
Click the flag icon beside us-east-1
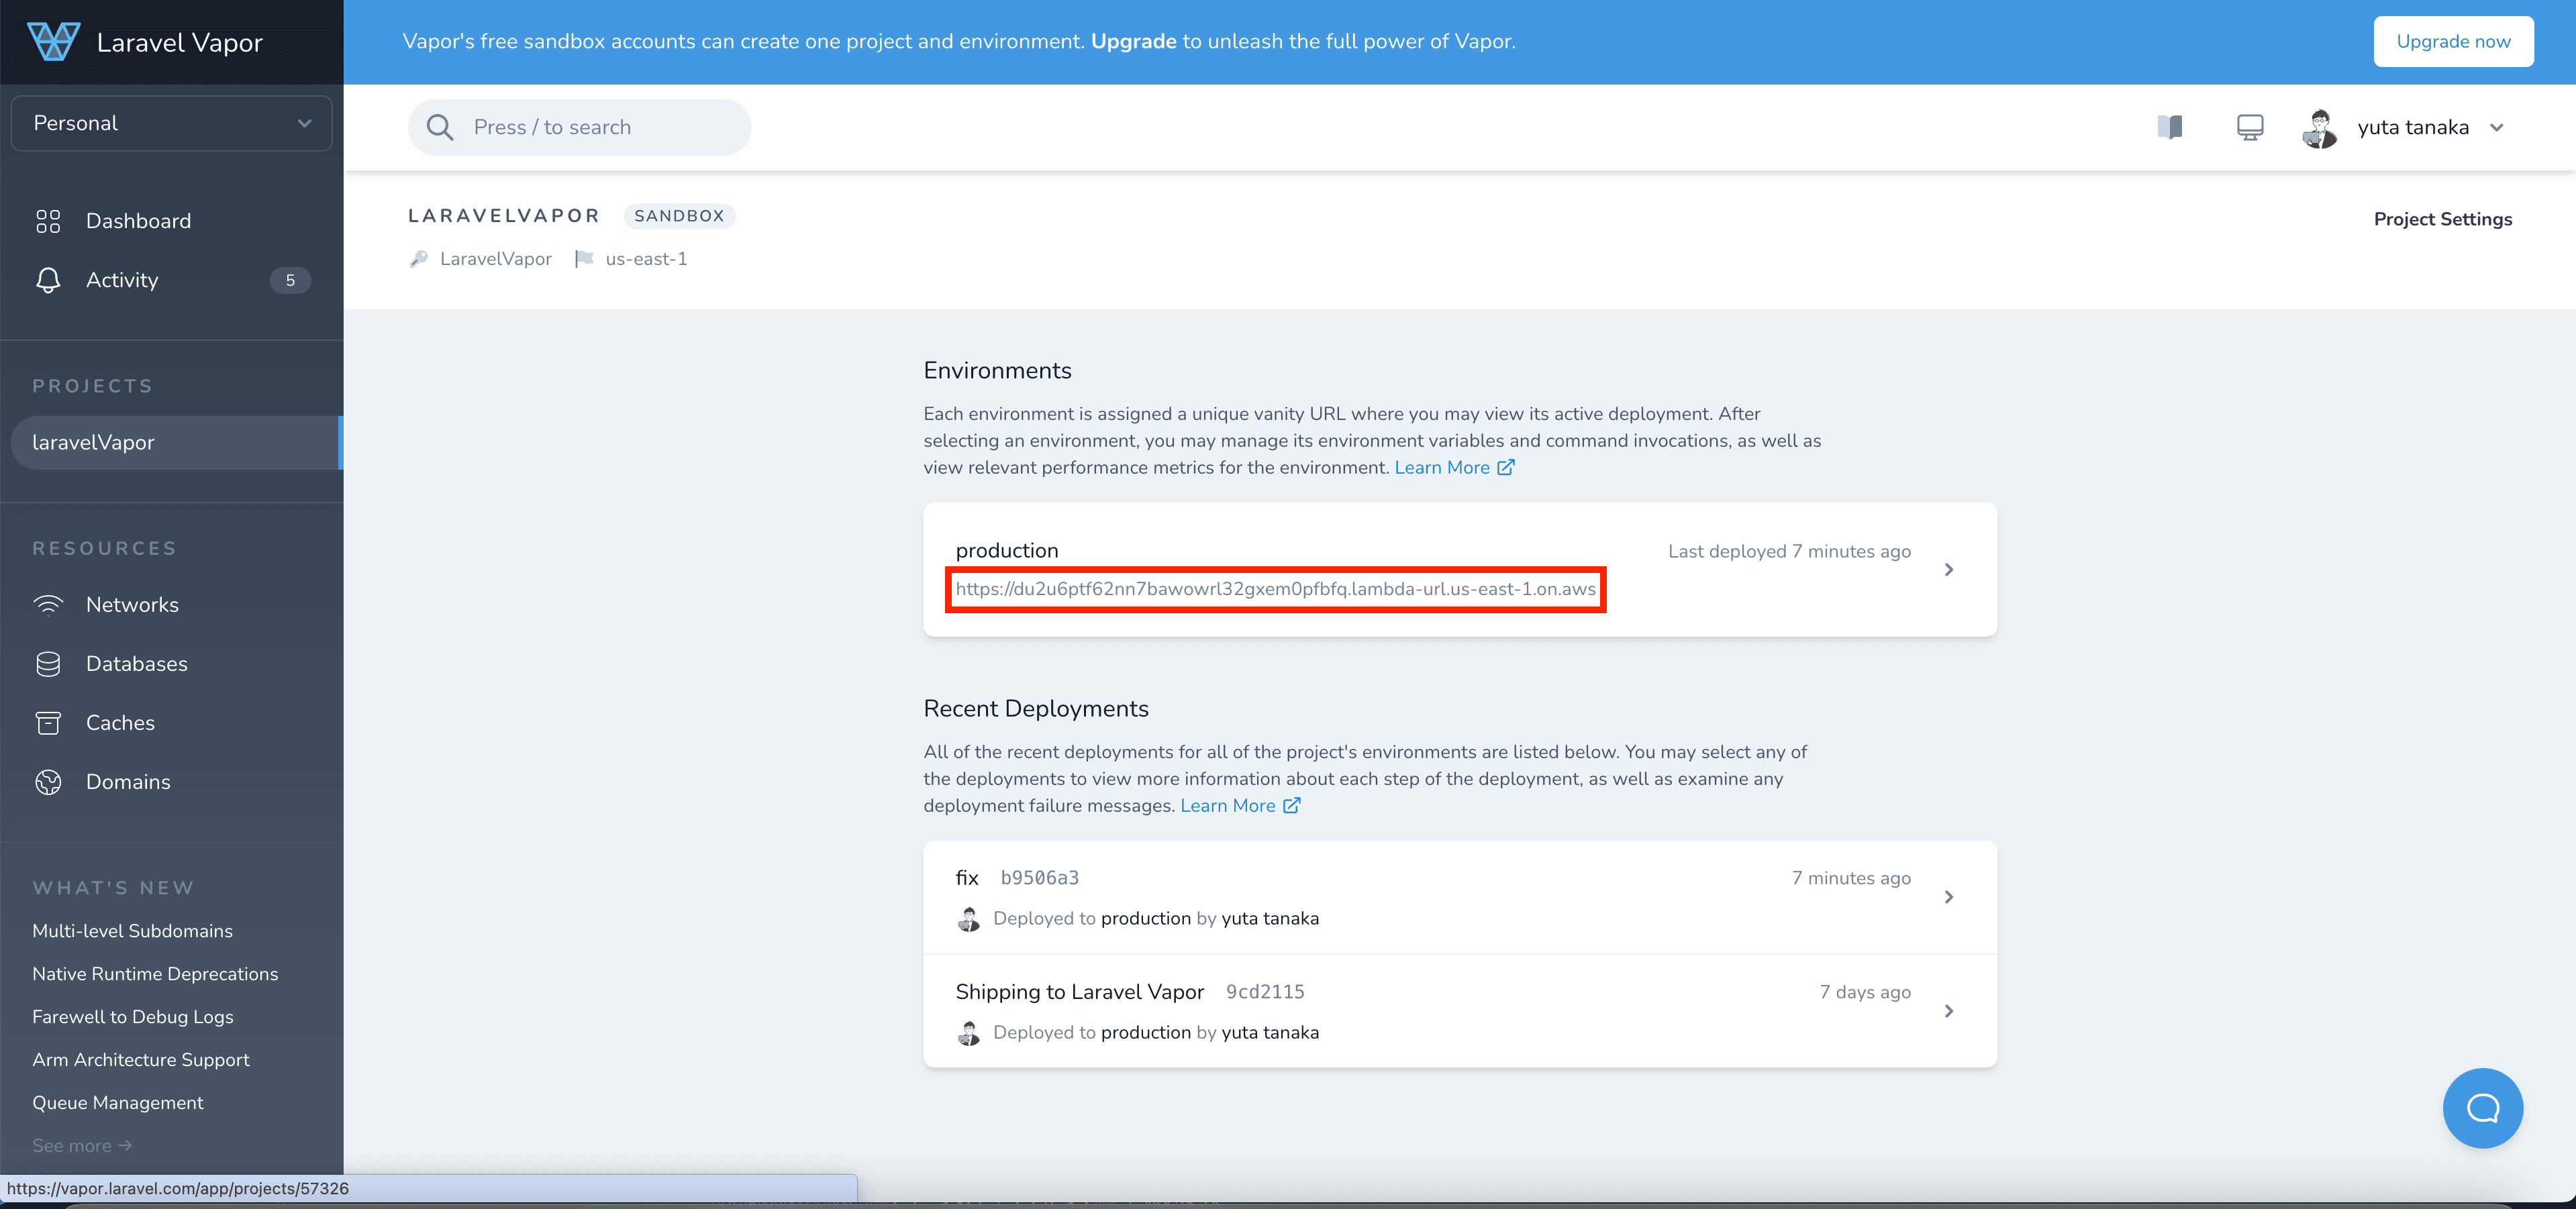[x=584, y=259]
